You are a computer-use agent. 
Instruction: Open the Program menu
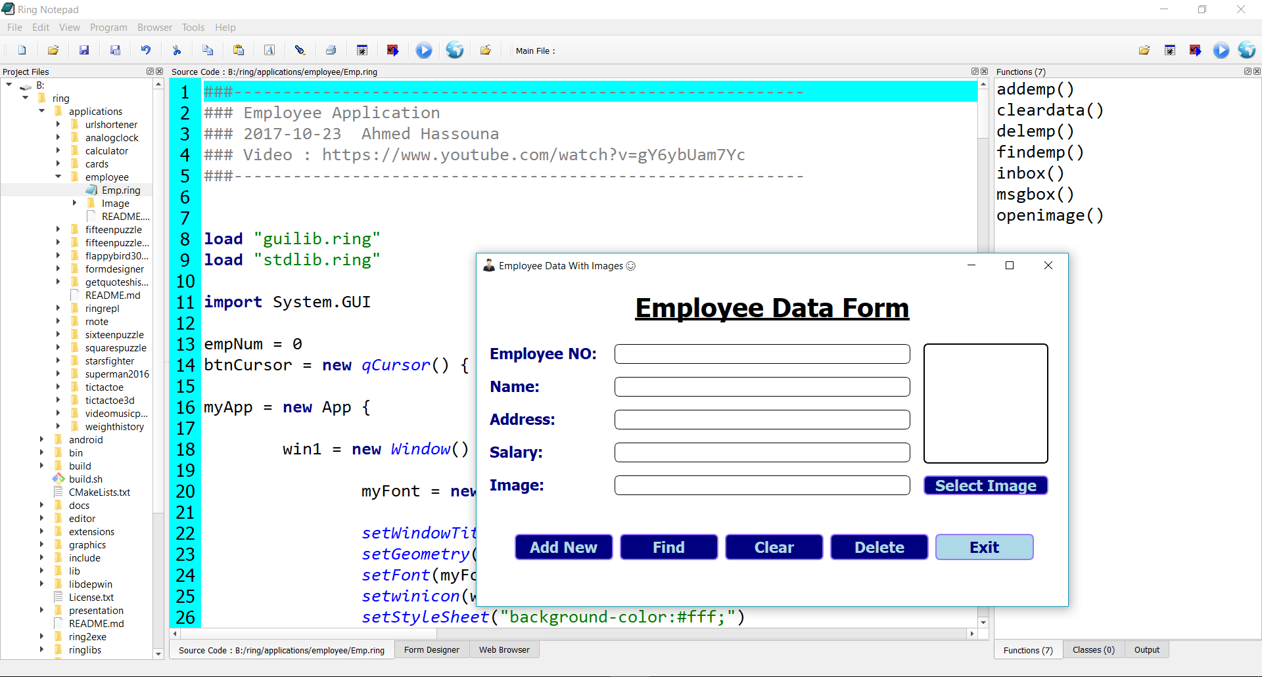[x=108, y=28]
